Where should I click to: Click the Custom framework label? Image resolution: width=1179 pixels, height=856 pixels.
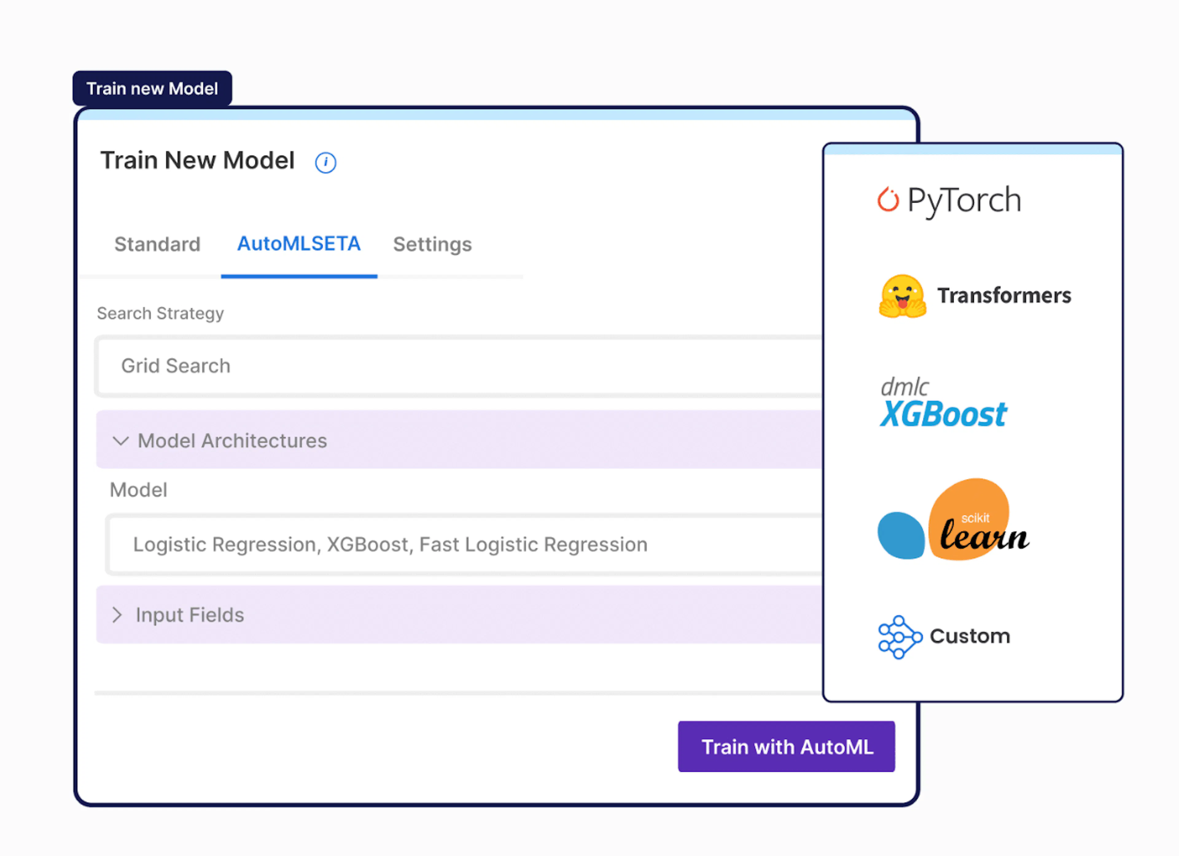tap(970, 636)
